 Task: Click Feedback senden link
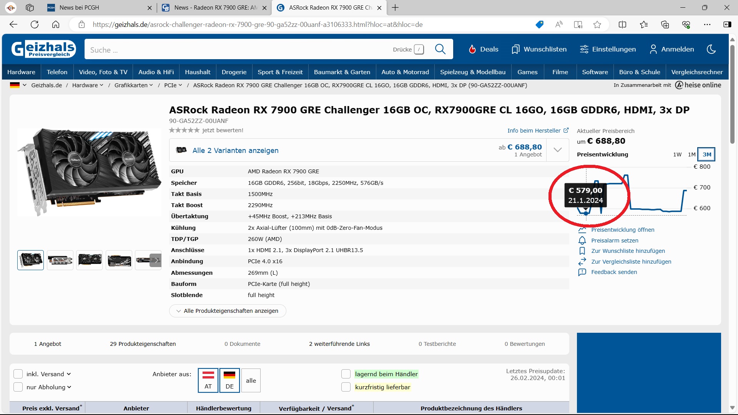pos(614,272)
